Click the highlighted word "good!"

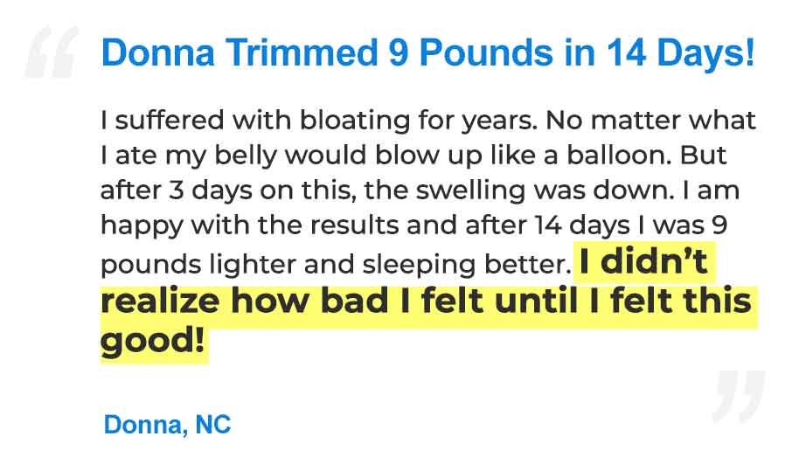pyautogui.click(x=153, y=340)
